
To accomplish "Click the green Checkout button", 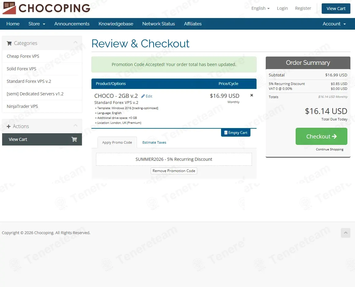I will (321, 136).
